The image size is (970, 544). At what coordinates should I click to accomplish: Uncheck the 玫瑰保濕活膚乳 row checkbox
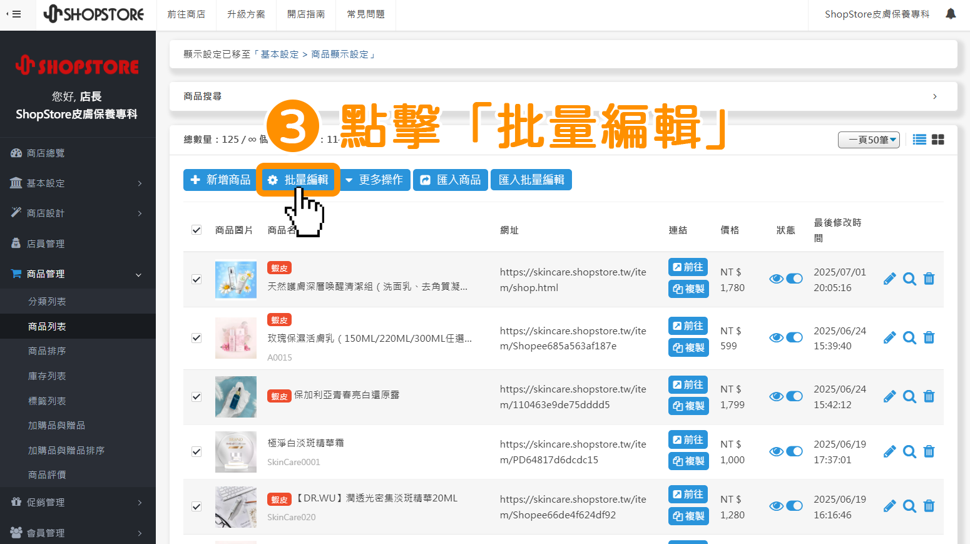click(x=197, y=338)
